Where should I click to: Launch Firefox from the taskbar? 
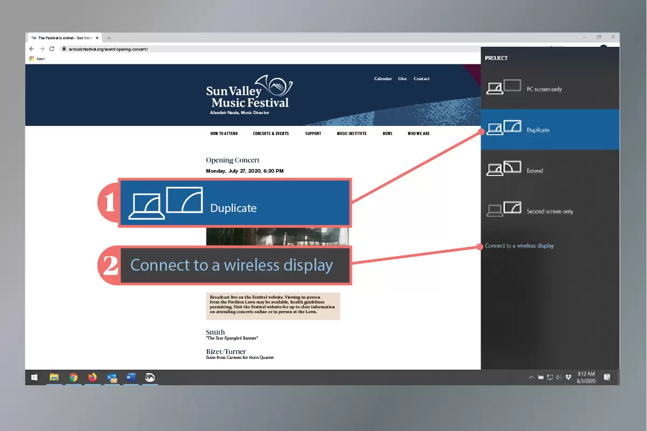pyautogui.click(x=92, y=377)
